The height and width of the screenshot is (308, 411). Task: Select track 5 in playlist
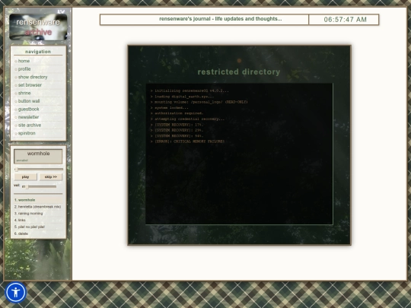tap(38, 227)
